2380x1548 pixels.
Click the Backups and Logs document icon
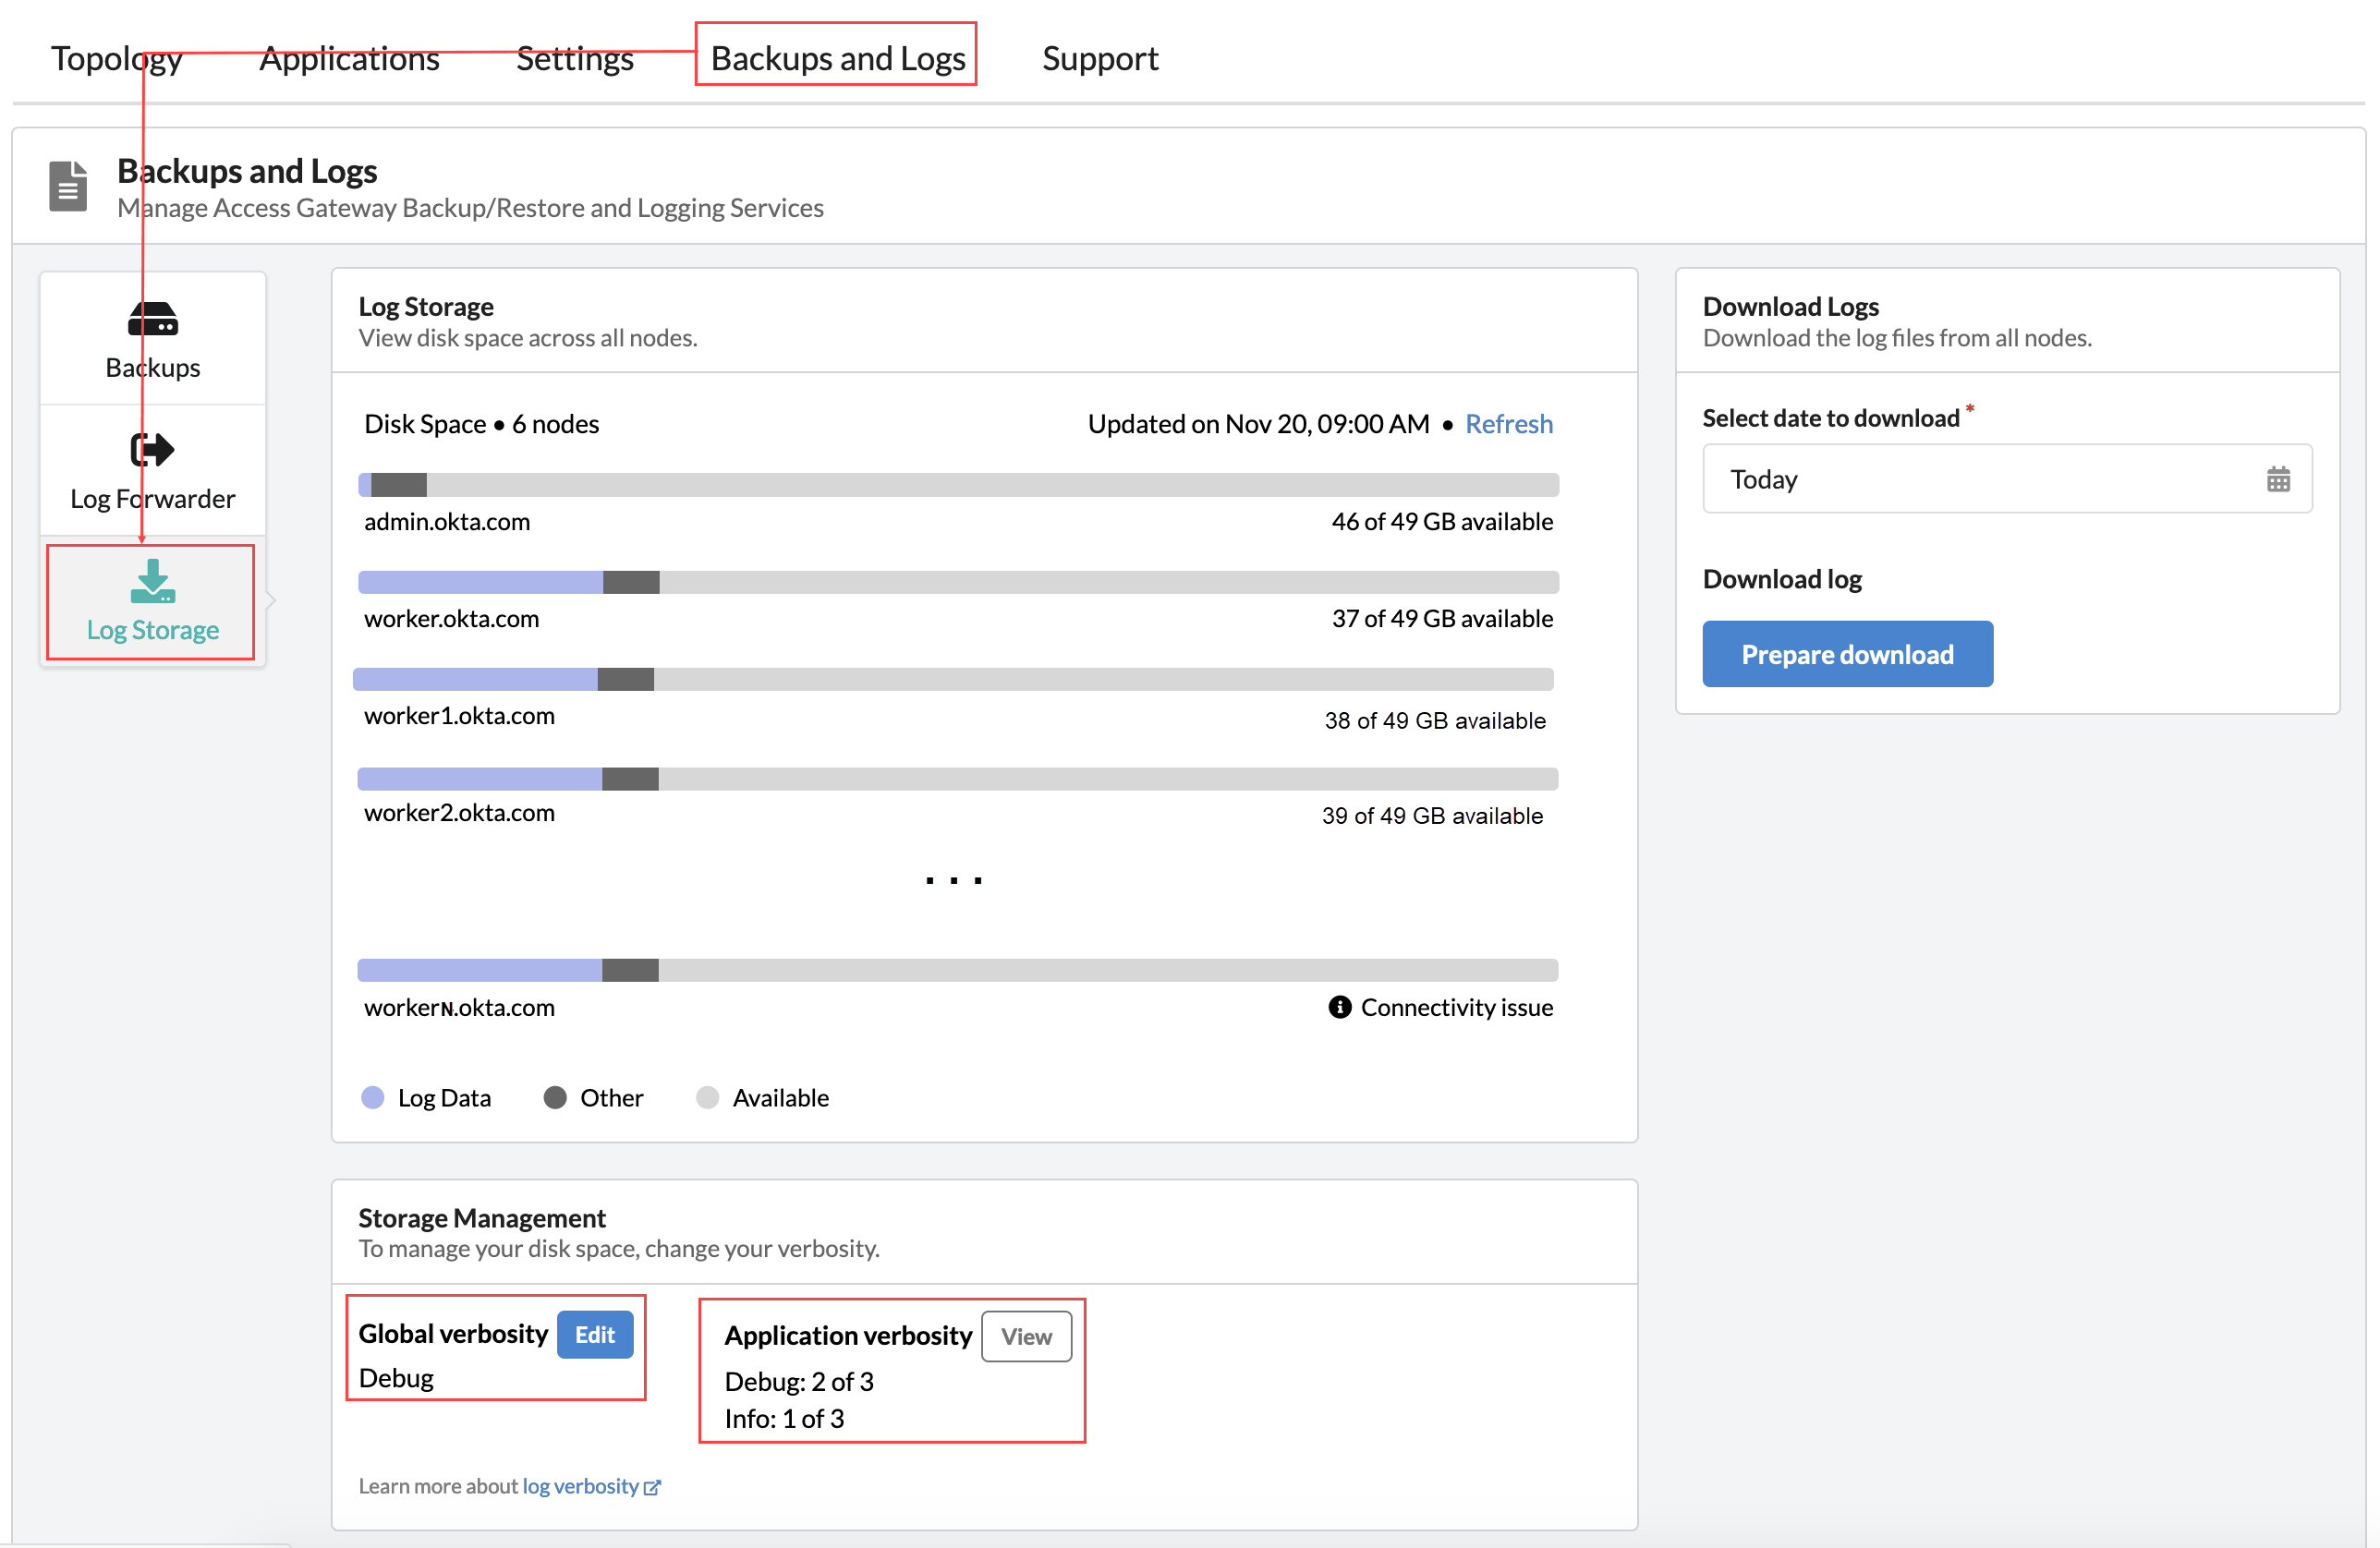[x=68, y=187]
